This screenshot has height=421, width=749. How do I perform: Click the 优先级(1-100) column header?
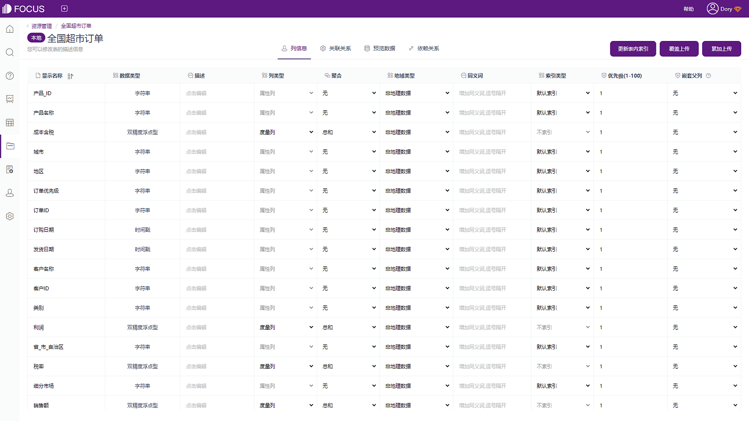coord(622,76)
